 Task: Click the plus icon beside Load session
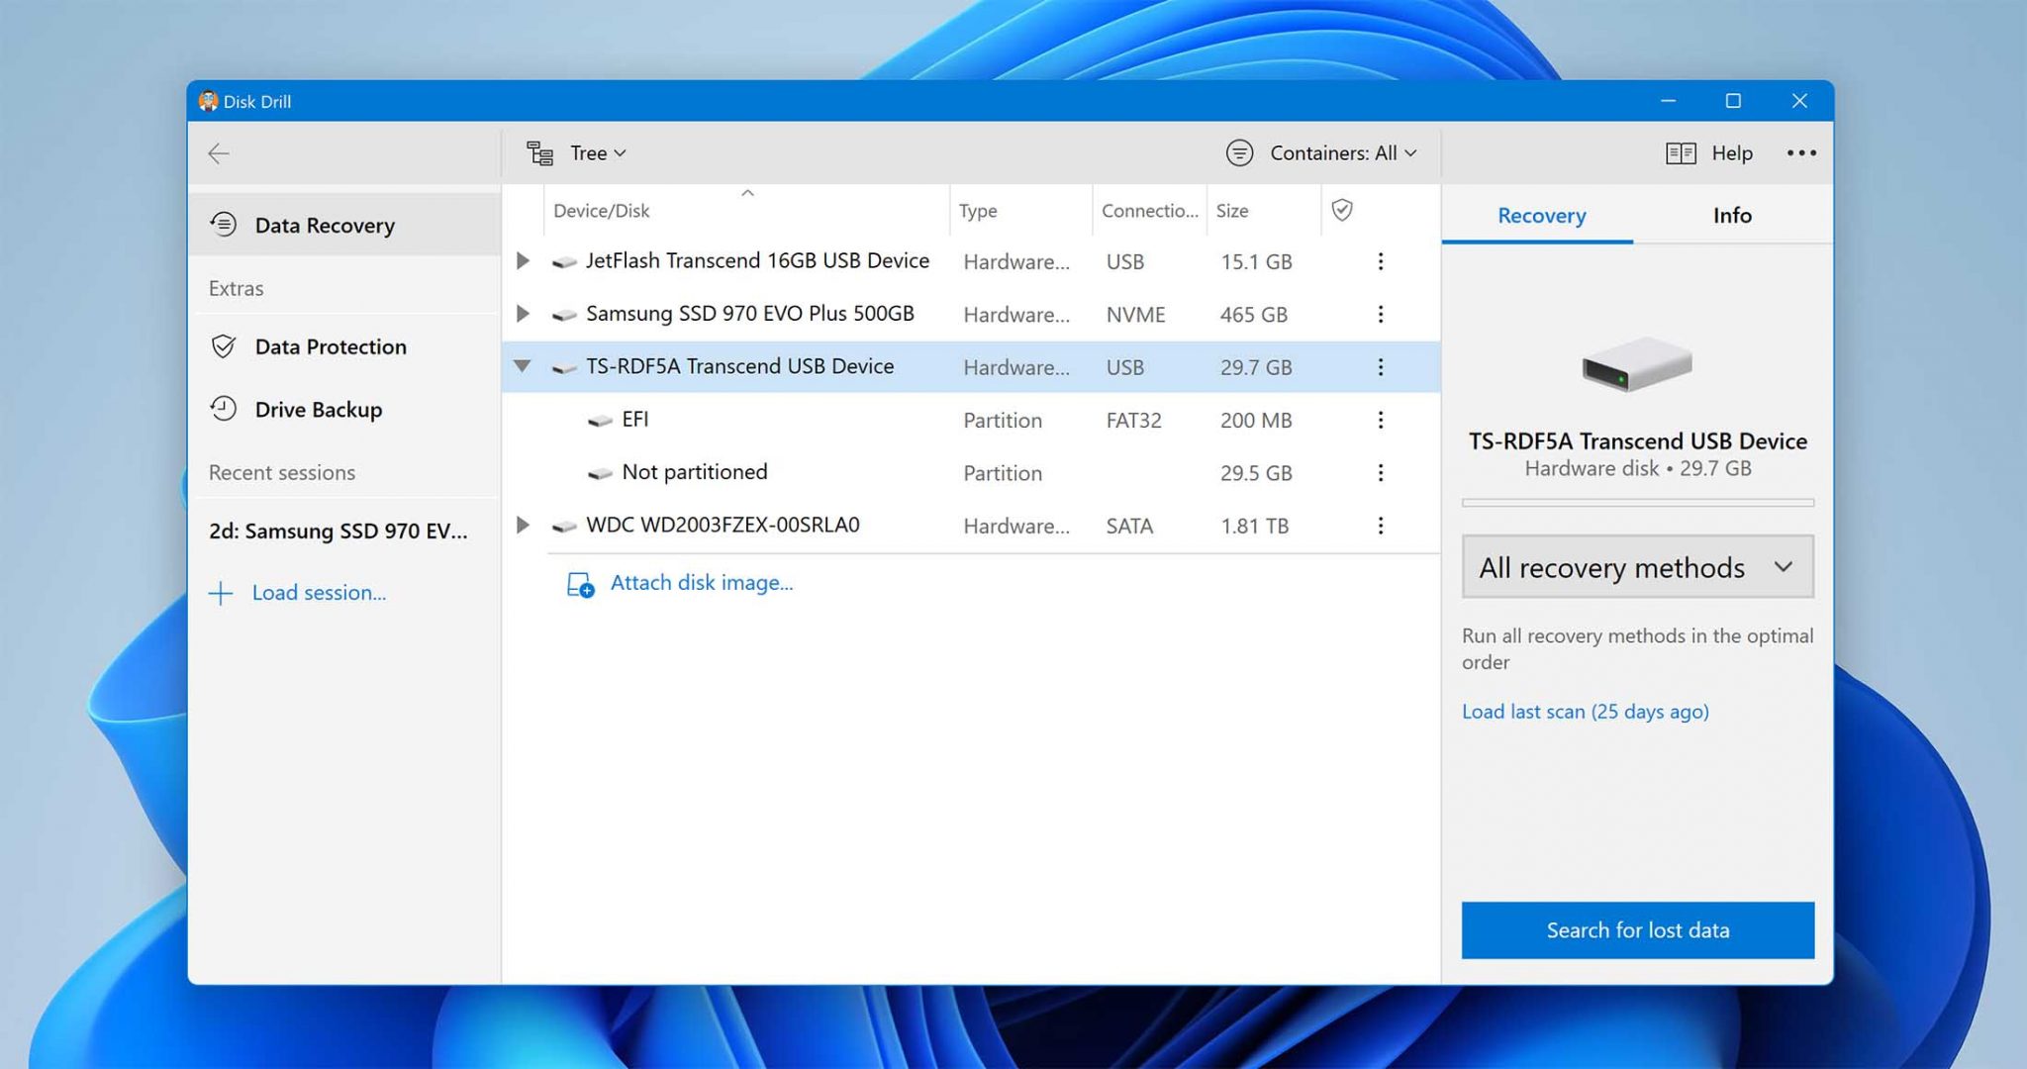pos(221,593)
